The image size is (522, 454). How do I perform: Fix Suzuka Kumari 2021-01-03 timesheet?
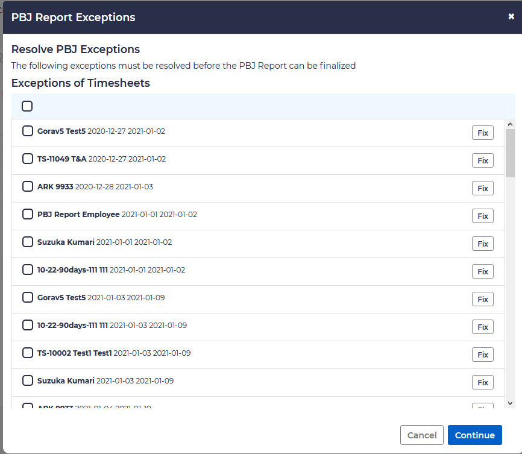(x=482, y=383)
